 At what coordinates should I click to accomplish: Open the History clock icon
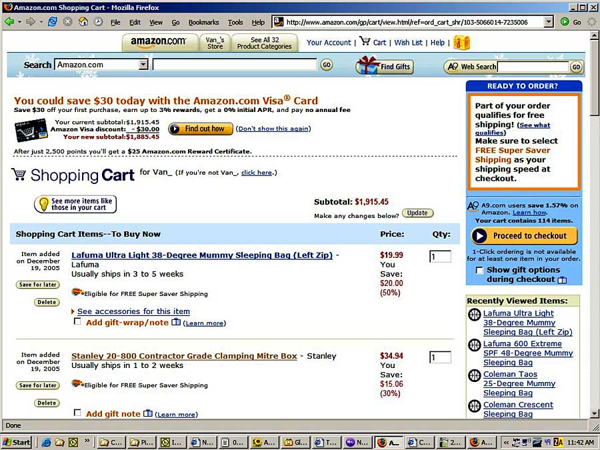coord(99,22)
